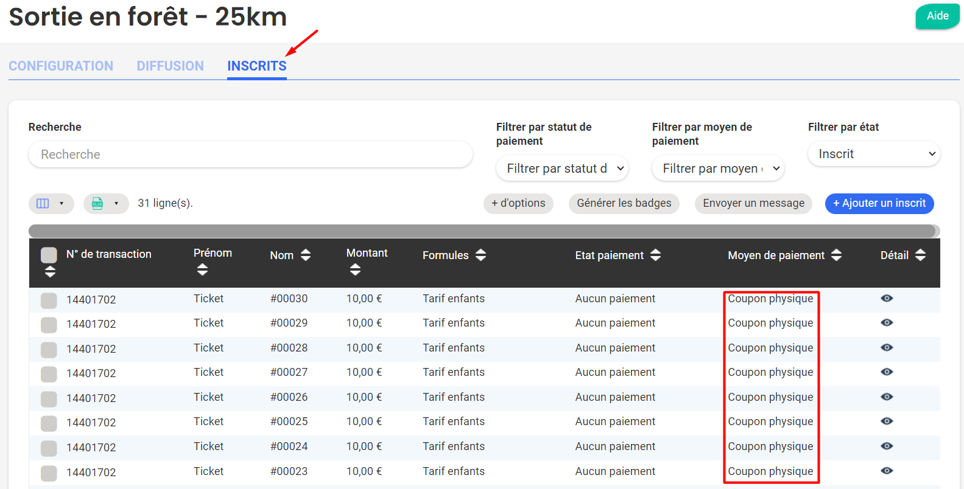The image size is (964, 489).
Task: Open the column visibility selector icon
Action: coord(43,204)
